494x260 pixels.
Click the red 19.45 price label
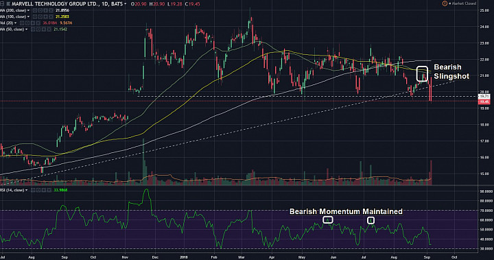[484, 102]
